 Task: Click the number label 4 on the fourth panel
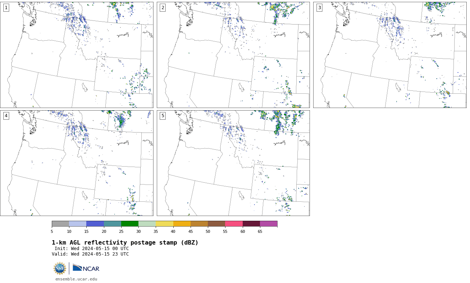[x=6, y=116]
